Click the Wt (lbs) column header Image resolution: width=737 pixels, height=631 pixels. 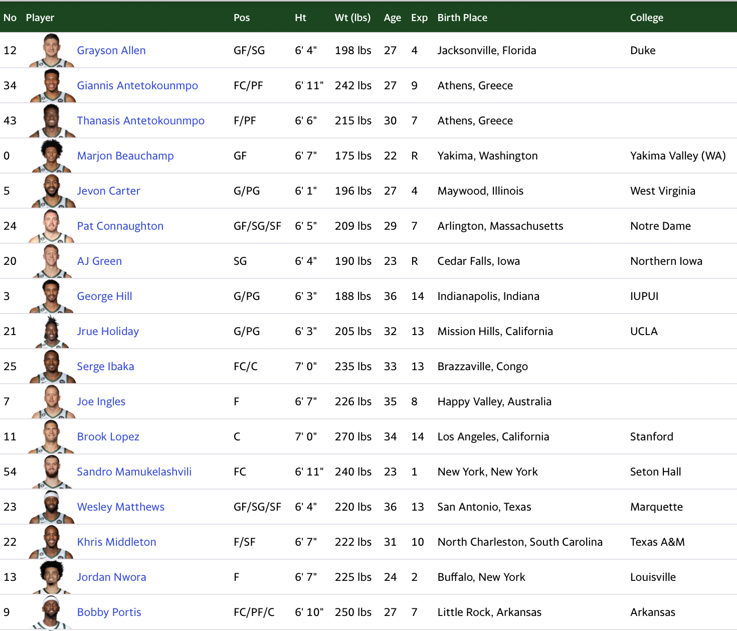(353, 18)
